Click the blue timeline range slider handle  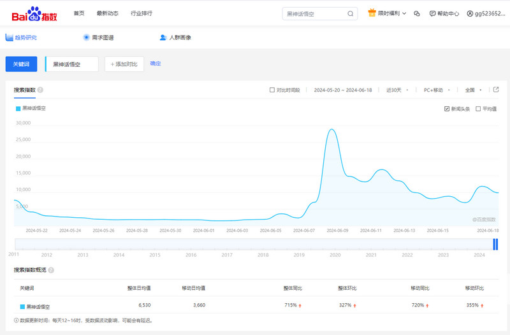[495, 244]
